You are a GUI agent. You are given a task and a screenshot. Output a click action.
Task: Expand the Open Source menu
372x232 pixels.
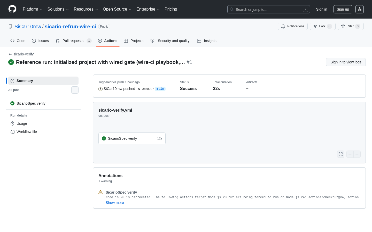(x=117, y=9)
